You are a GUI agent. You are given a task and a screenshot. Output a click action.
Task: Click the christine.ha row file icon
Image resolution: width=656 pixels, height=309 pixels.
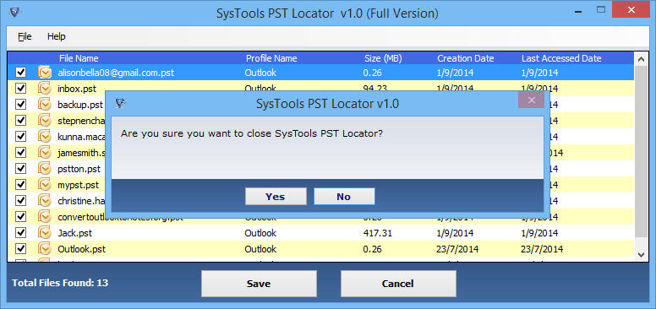pyautogui.click(x=45, y=201)
